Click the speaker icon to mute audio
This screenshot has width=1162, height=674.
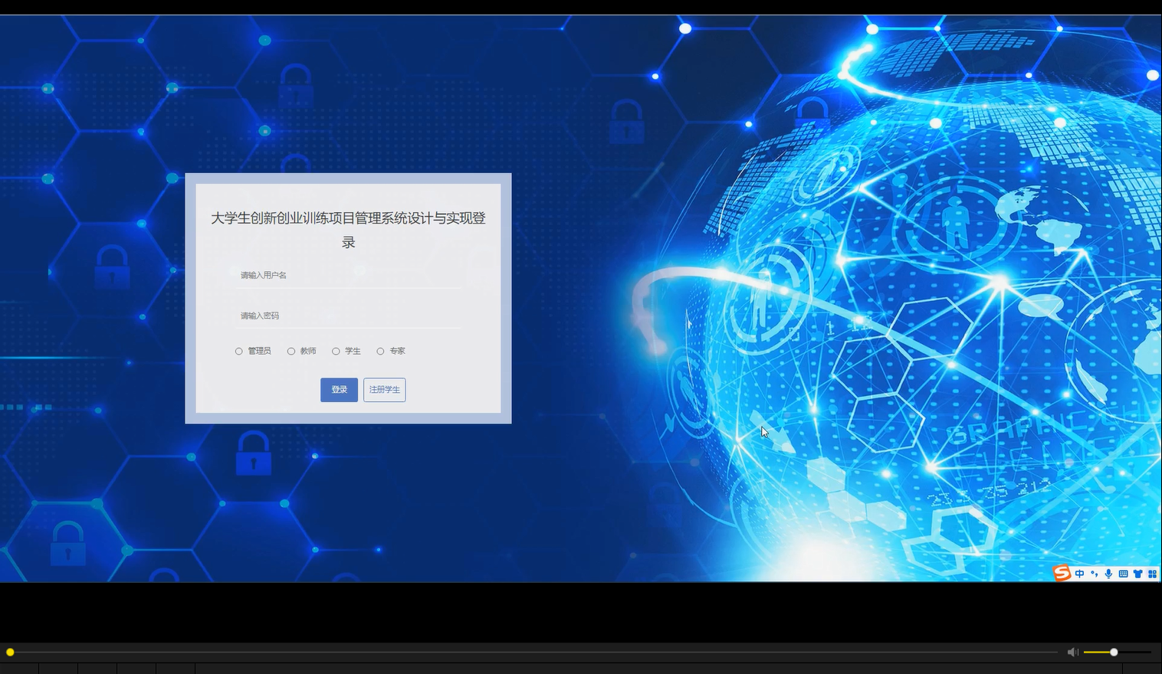1072,652
